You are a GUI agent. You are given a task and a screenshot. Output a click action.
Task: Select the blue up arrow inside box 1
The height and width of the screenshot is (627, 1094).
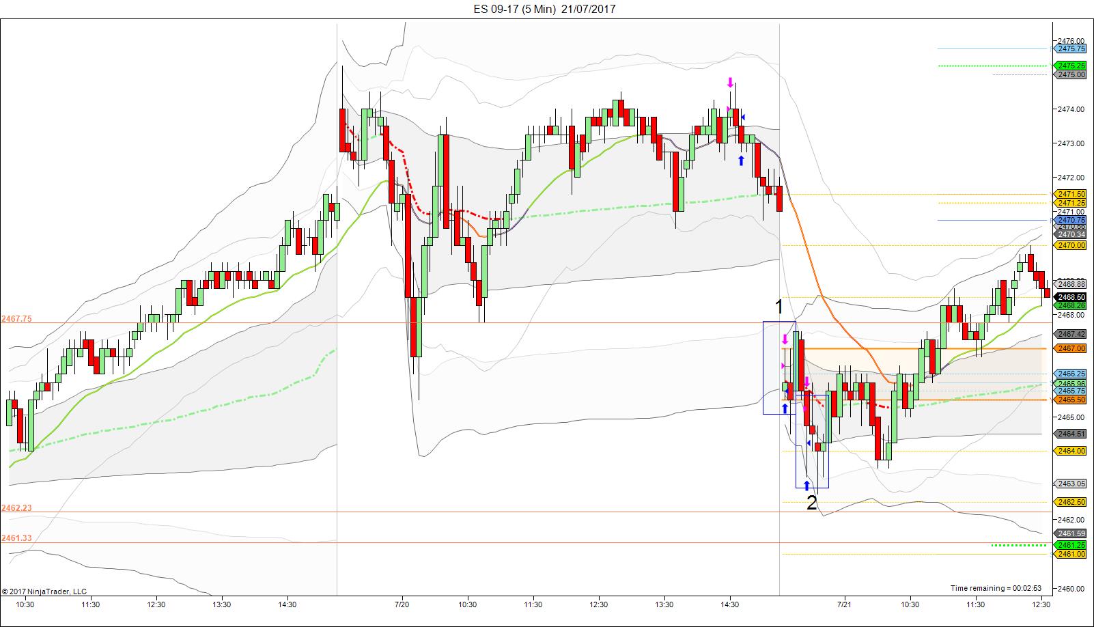785,408
